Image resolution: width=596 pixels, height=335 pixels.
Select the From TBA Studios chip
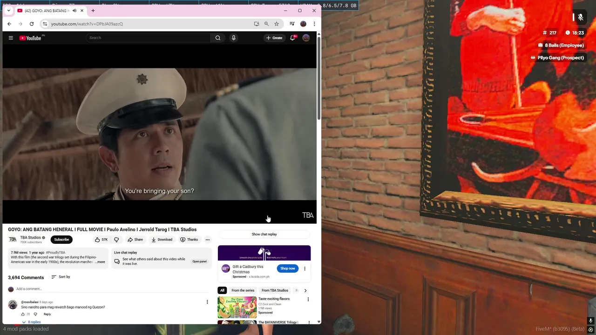pyautogui.click(x=275, y=290)
